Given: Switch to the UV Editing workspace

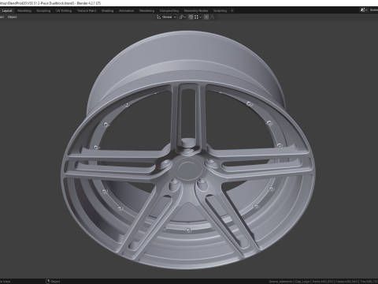Looking at the screenshot, I should [64, 11].
